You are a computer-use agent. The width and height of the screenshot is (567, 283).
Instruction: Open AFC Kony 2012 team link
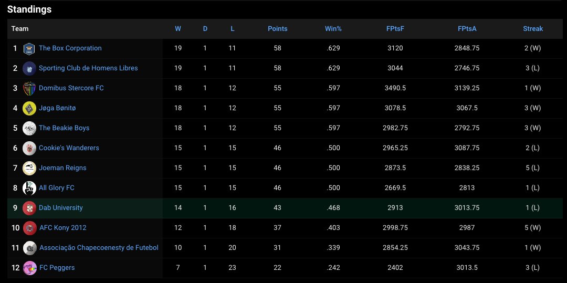pyautogui.click(x=63, y=227)
